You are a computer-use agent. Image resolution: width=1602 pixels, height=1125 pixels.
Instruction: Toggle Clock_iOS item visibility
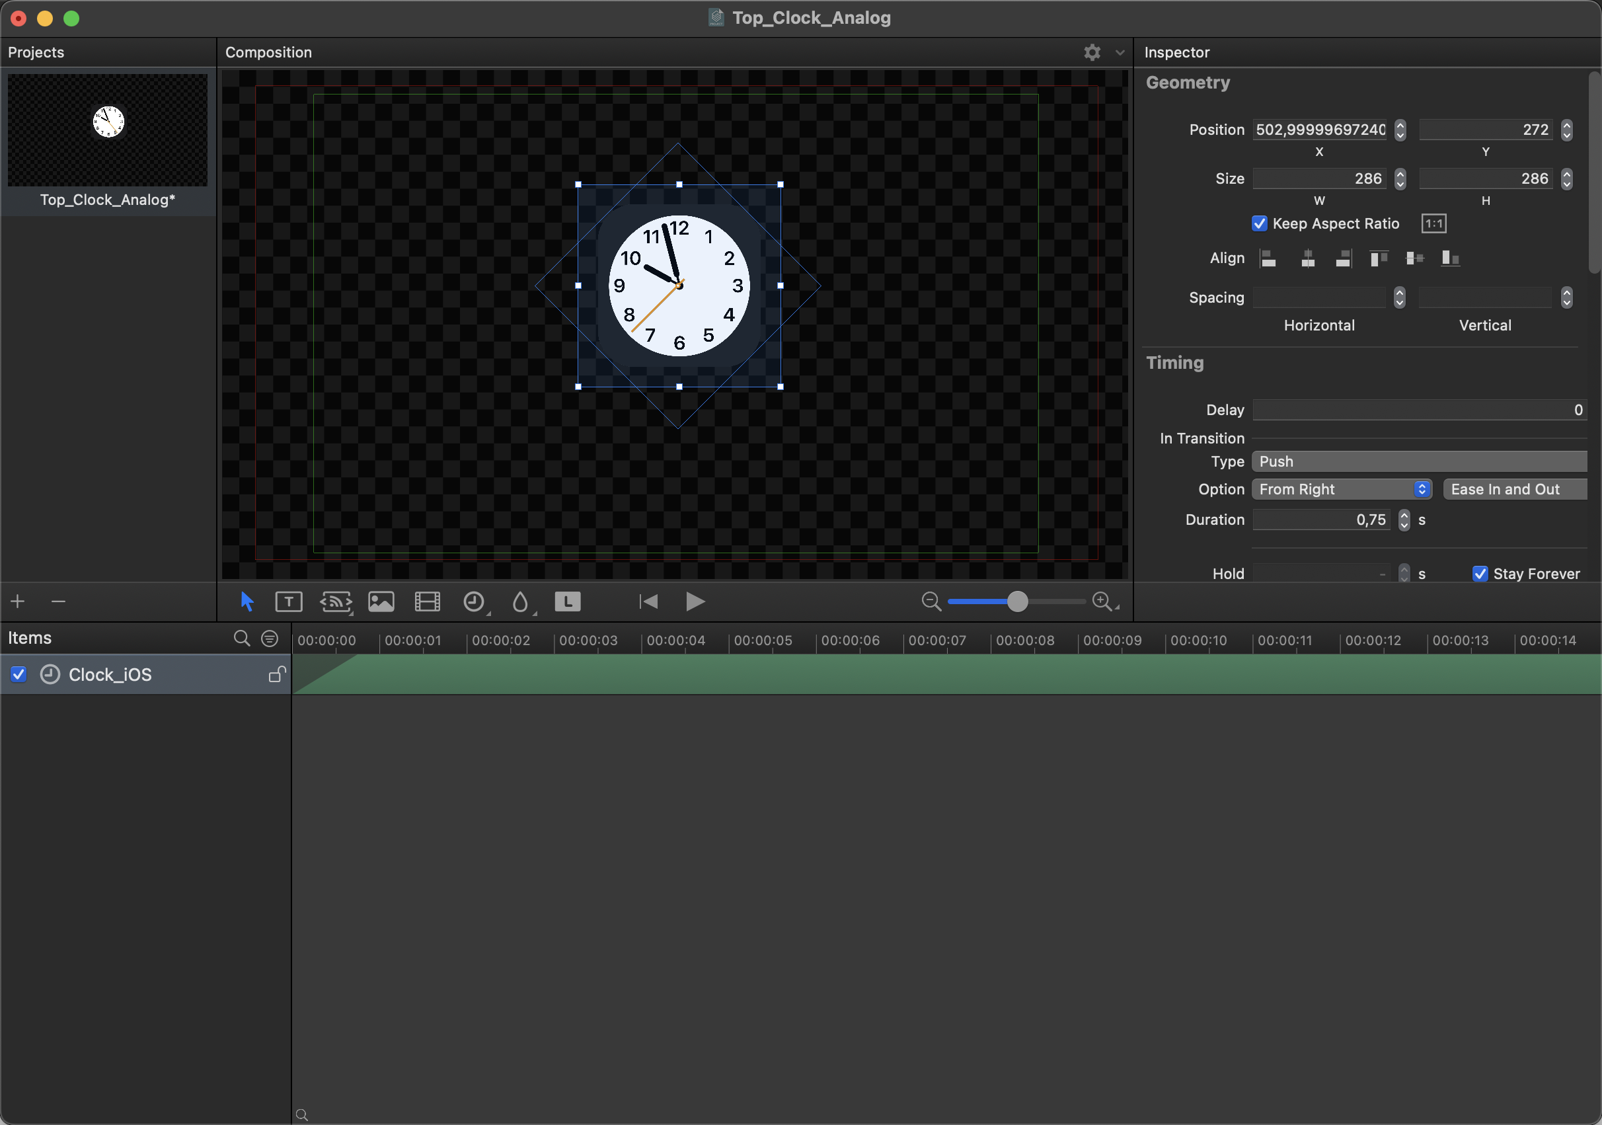tap(19, 674)
